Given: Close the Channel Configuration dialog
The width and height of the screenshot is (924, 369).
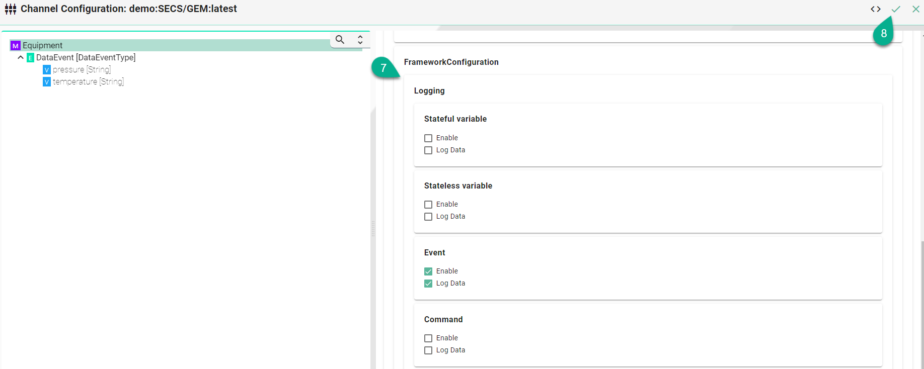Looking at the screenshot, I should coord(916,9).
